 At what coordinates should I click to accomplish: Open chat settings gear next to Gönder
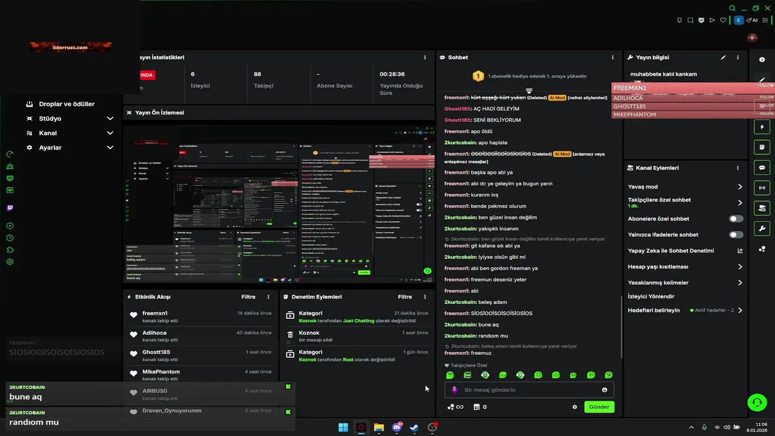pos(575,407)
